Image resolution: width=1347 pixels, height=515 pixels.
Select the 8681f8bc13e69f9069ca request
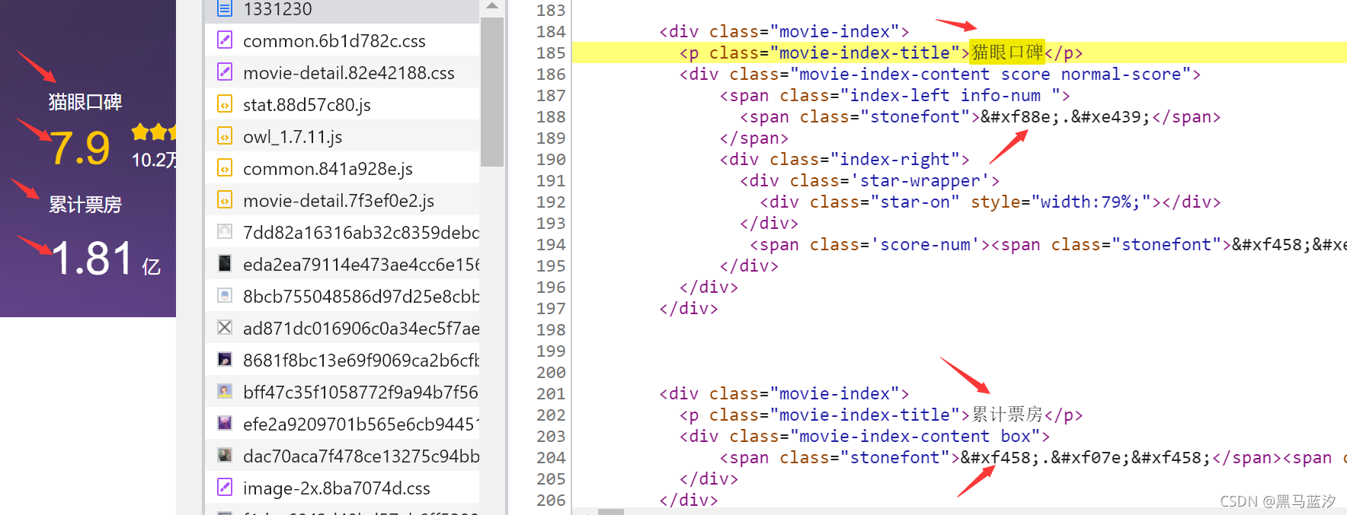(342, 360)
